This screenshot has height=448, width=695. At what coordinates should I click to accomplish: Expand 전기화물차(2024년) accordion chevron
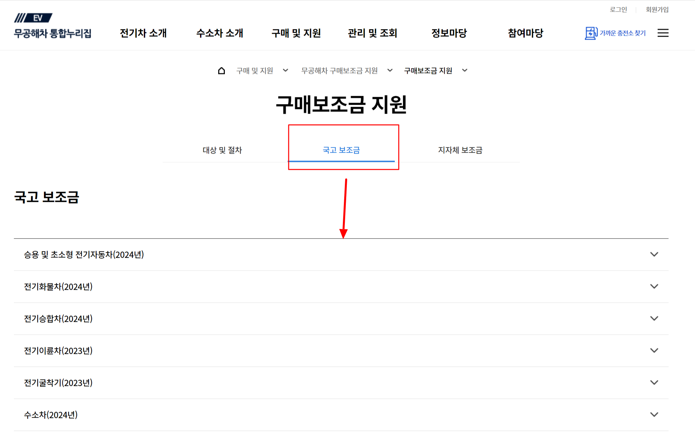tap(654, 286)
